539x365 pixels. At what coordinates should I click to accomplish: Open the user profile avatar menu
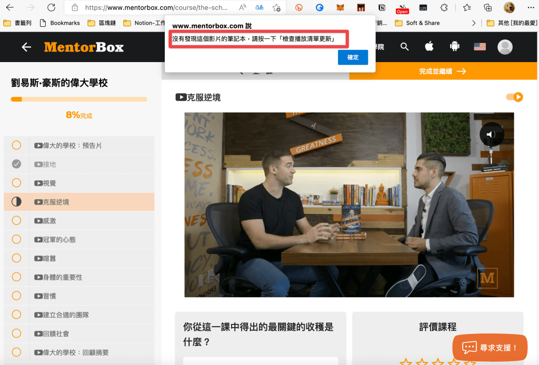coord(505,47)
